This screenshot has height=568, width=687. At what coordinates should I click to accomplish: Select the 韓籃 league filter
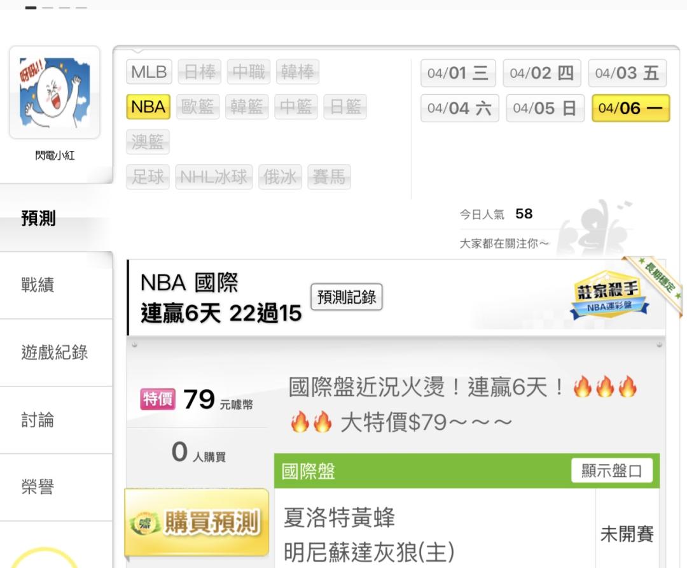coord(247,106)
